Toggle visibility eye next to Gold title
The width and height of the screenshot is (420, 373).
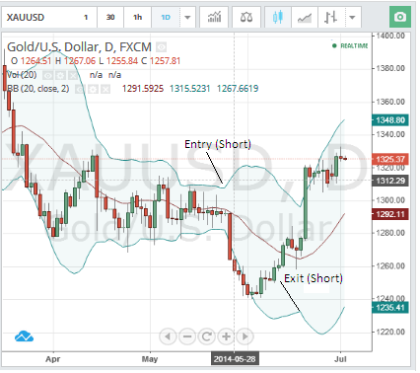point(161,47)
